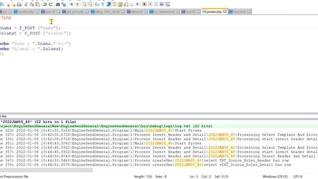Click the Zoom In icon
The image size is (318, 179).
(71, 4)
